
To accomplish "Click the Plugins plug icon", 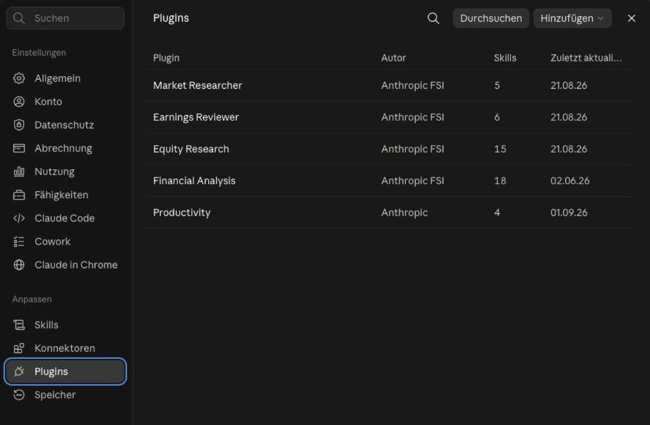I will point(19,372).
